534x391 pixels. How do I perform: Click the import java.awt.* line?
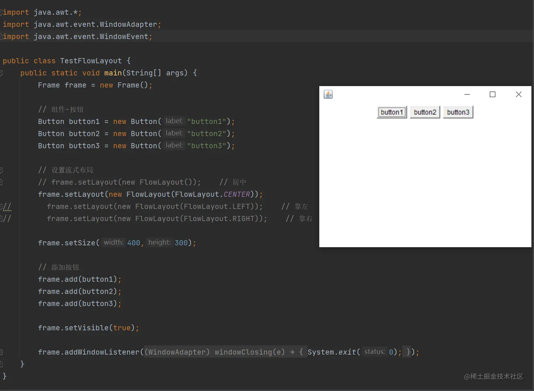(x=42, y=12)
